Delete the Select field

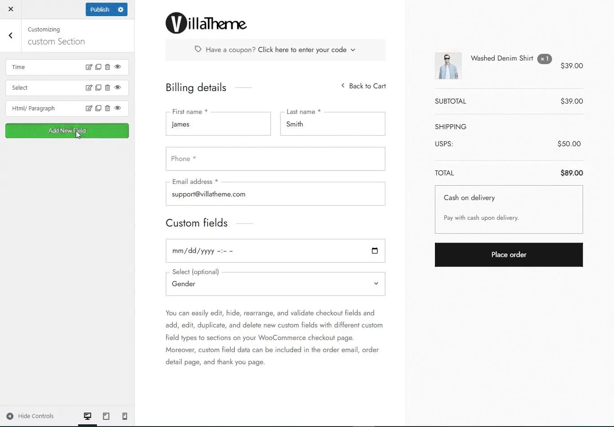click(108, 87)
